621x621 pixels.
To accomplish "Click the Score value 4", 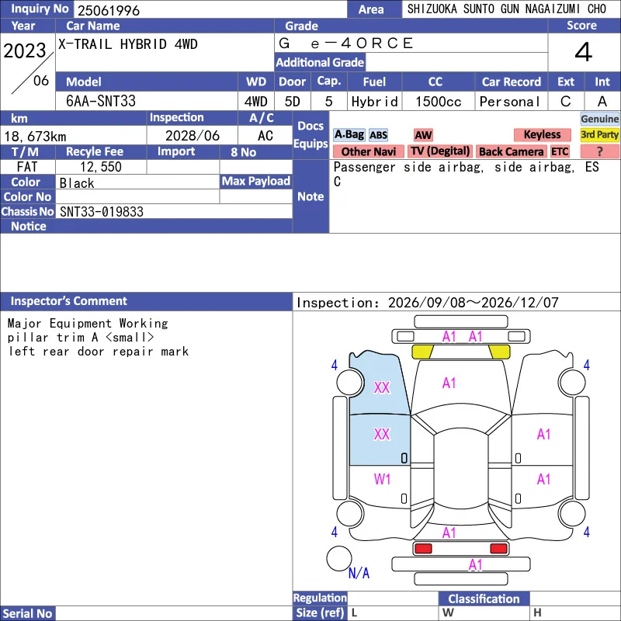I will pyautogui.click(x=584, y=52).
